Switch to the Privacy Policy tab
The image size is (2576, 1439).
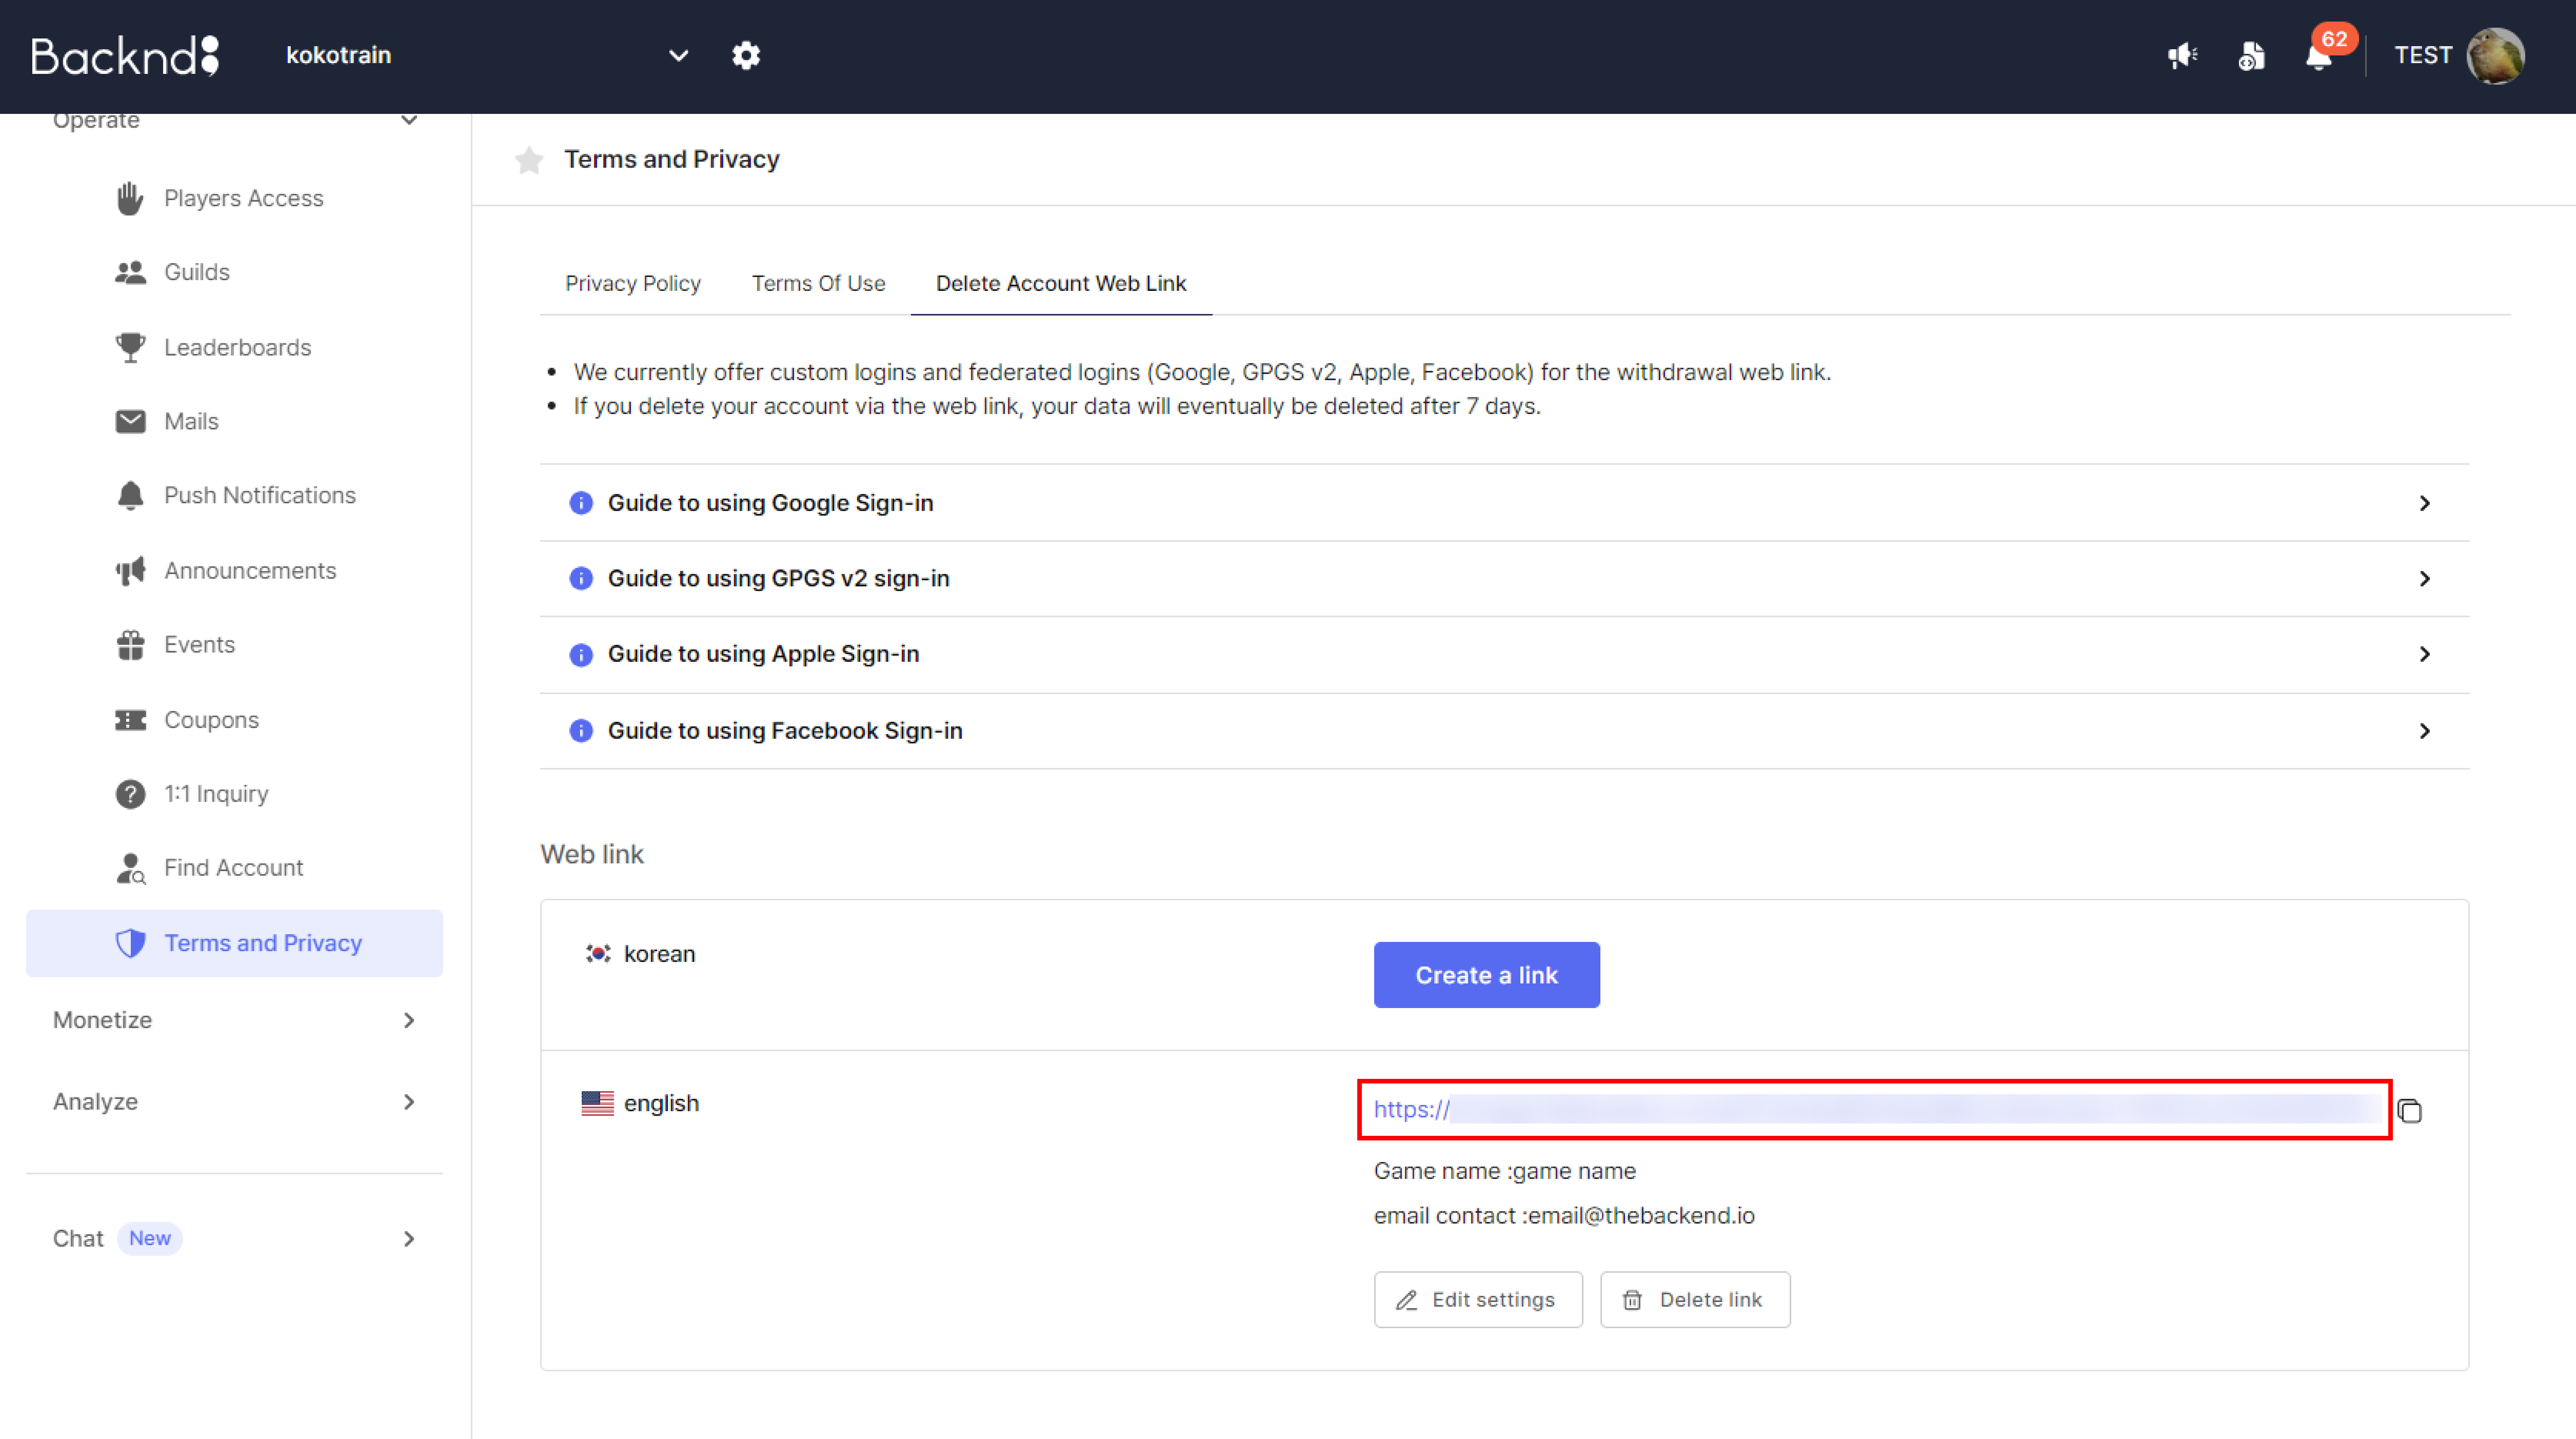(x=633, y=283)
